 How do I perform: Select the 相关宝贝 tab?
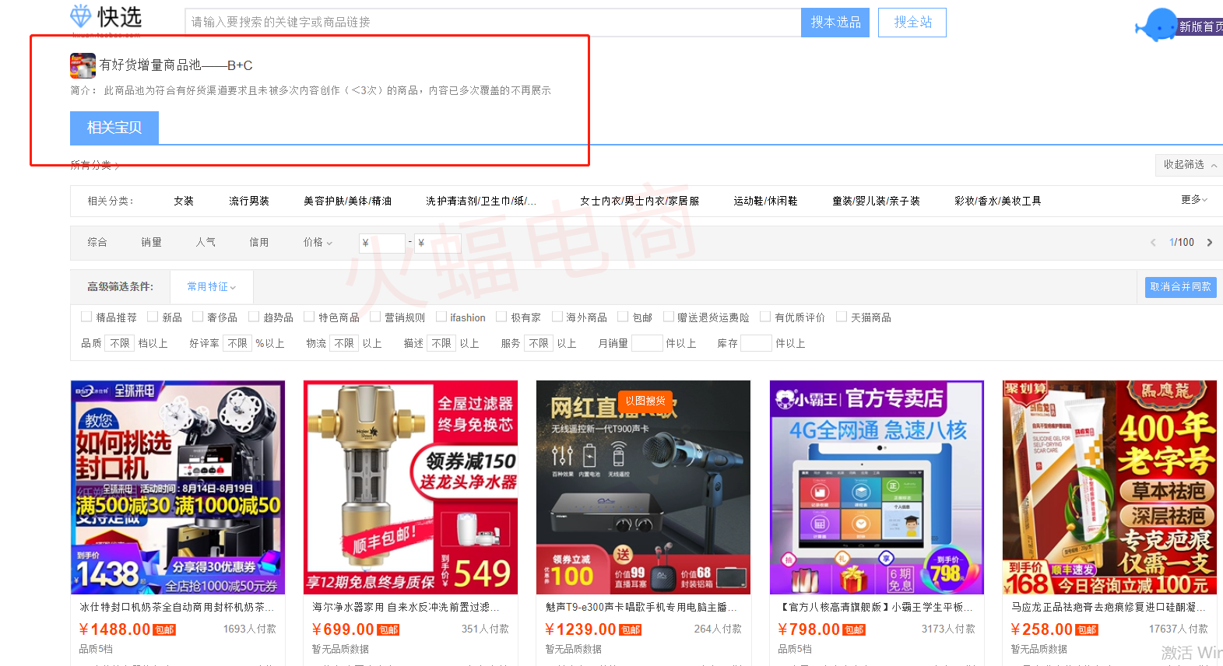[114, 128]
